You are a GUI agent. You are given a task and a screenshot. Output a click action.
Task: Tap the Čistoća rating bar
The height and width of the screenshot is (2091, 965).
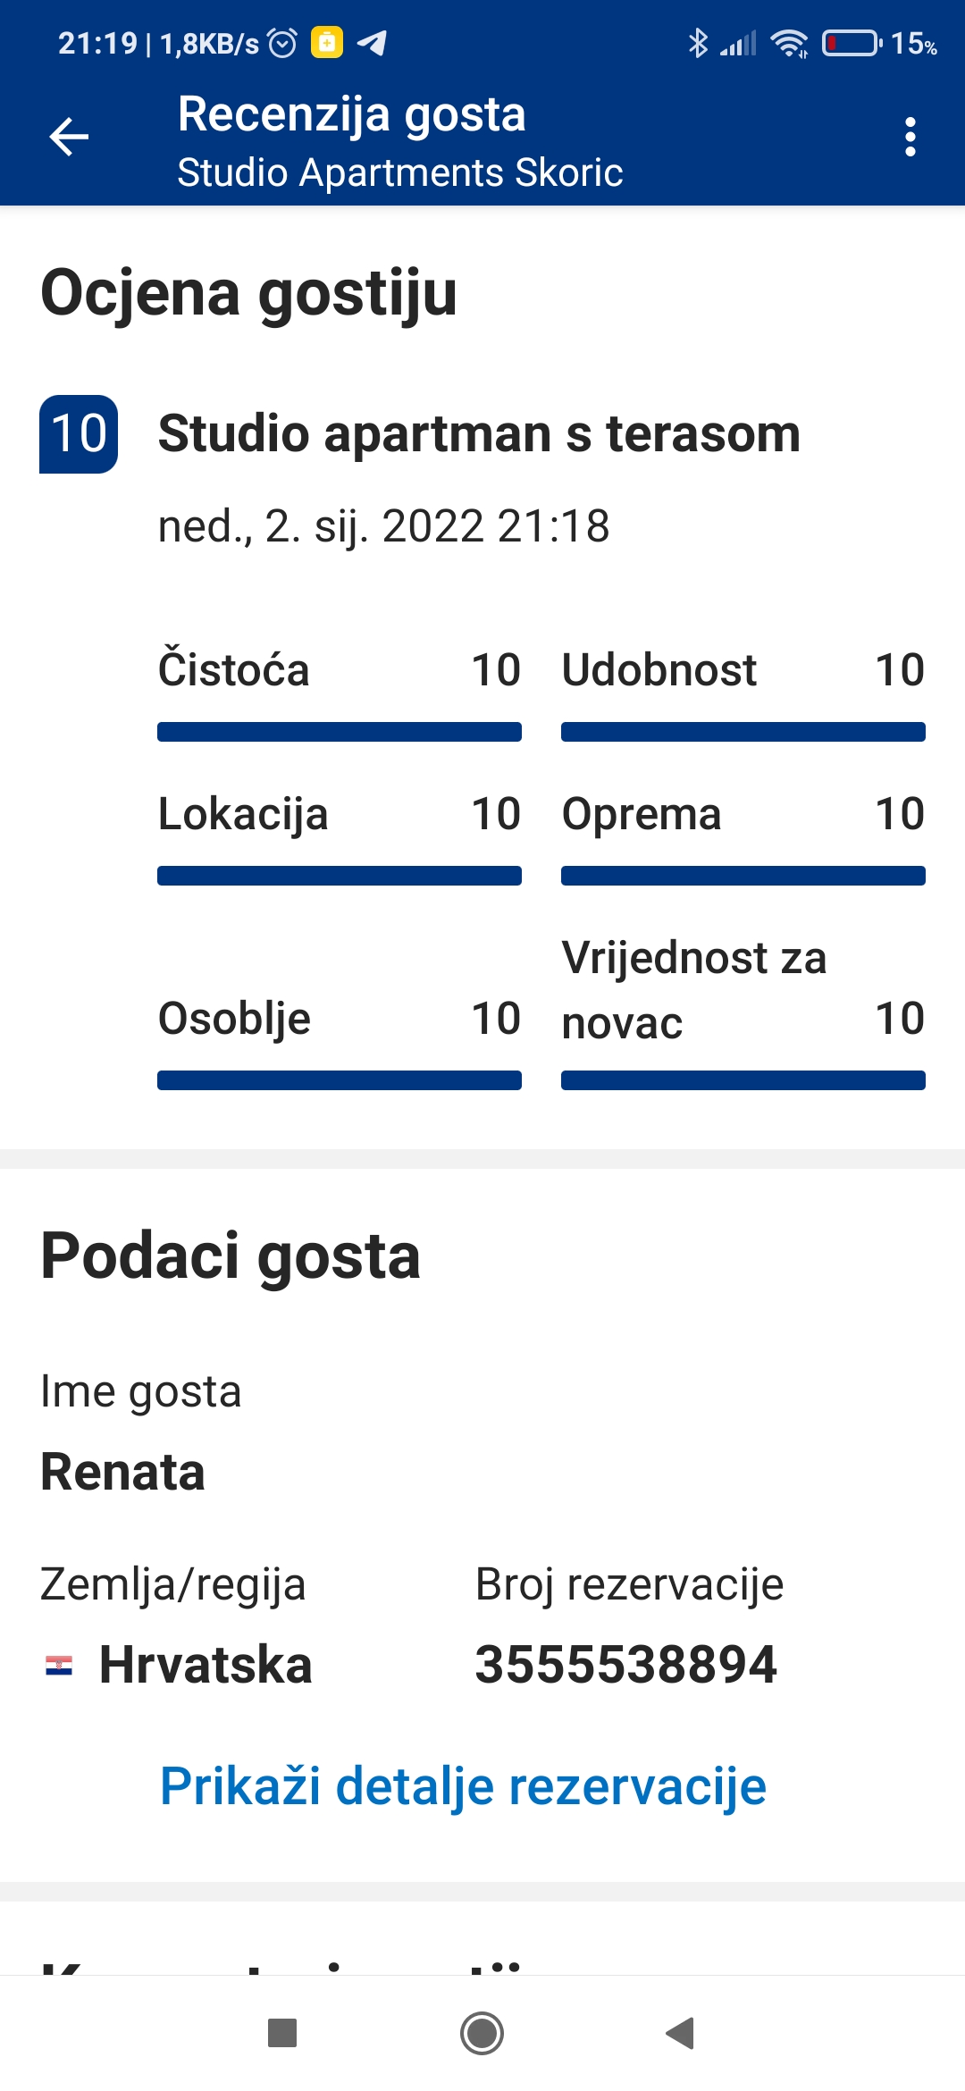point(340,732)
